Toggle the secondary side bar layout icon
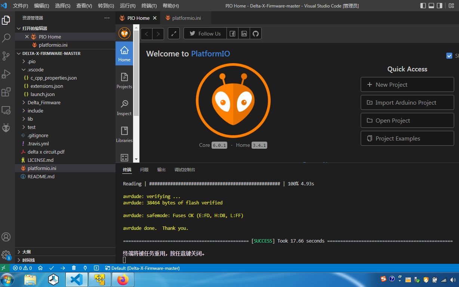459x287 pixels. coord(440,6)
